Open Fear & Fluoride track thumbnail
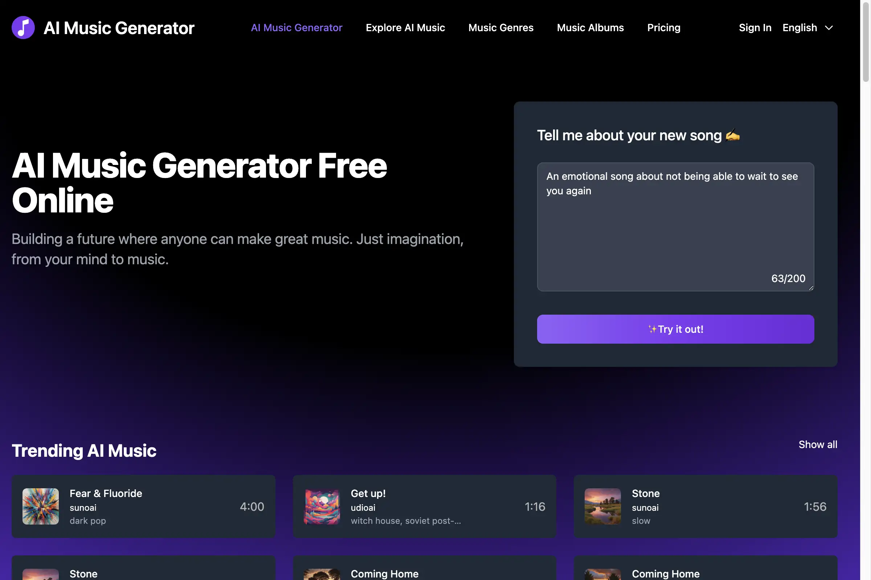871x580 pixels. [x=40, y=506]
